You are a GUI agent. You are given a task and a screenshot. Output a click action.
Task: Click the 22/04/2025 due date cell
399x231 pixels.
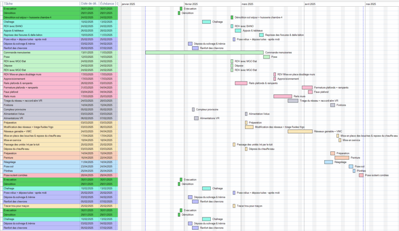[x=108, y=158]
